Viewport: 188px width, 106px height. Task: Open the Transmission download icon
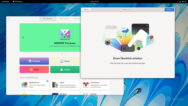pos(86,85)
